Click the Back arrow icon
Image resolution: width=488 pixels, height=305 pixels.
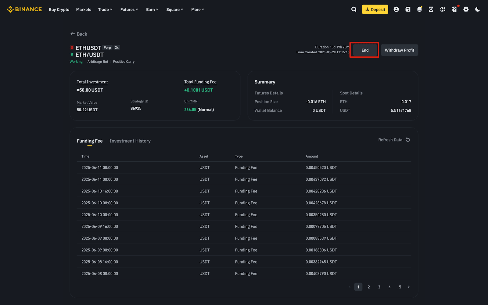point(73,34)
